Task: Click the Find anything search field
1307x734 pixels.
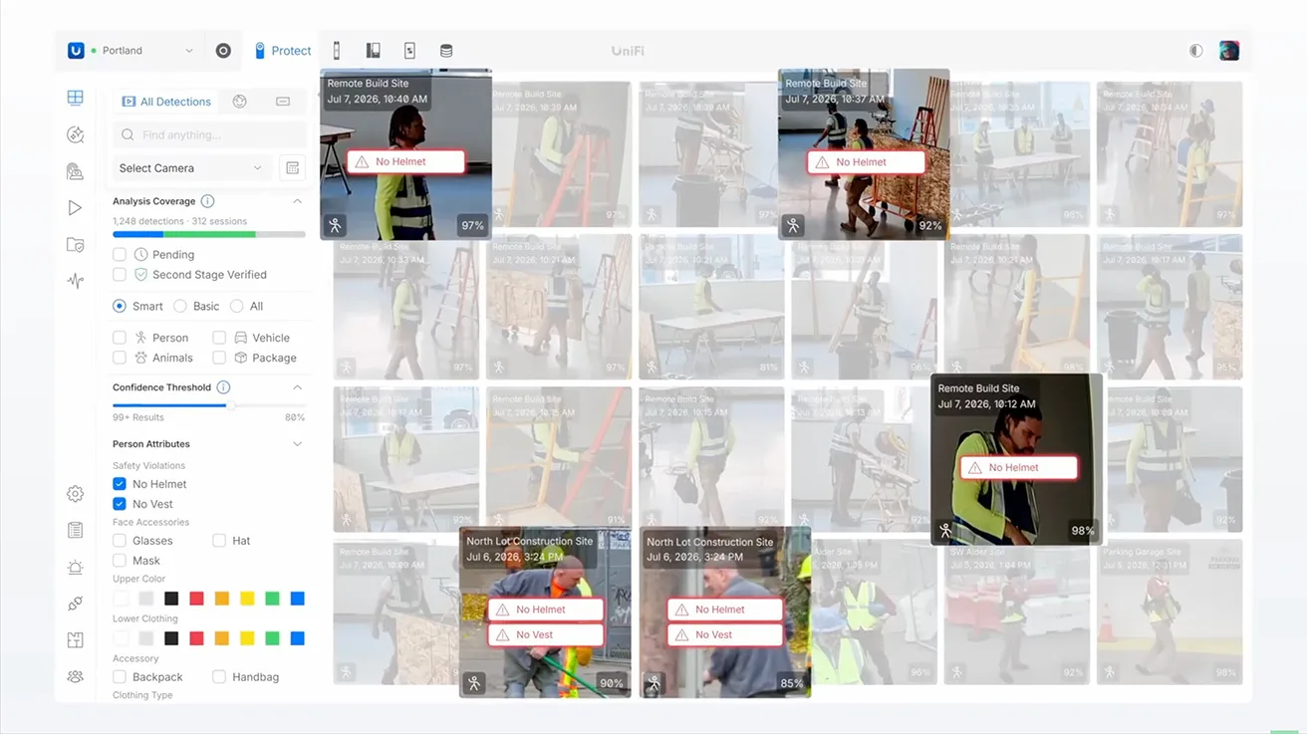Action: coord(209,134)
